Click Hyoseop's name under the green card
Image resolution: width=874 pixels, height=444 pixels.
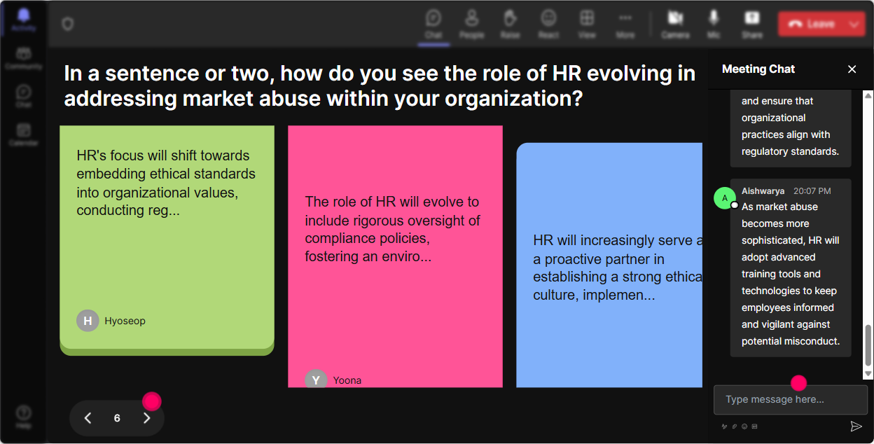(125, 321)
